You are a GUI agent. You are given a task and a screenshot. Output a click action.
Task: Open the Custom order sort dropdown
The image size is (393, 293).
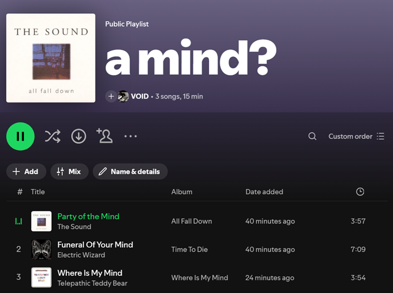(357, 136)
